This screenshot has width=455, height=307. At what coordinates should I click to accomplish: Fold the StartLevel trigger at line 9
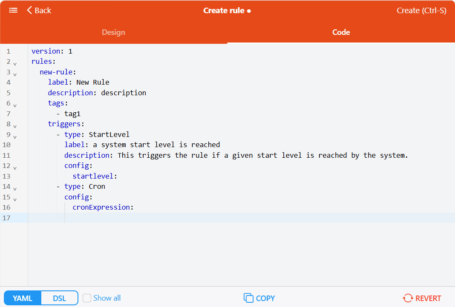coord(15,136)
